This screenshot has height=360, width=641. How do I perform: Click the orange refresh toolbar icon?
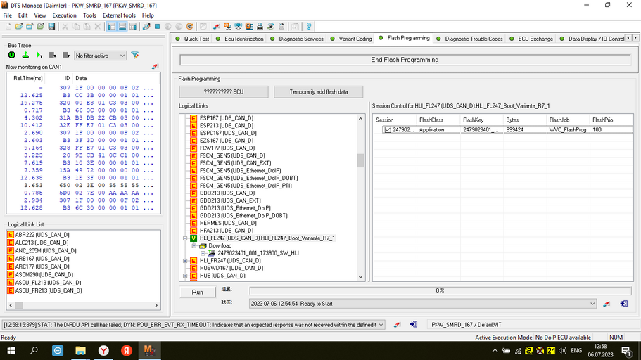(190, 27)
